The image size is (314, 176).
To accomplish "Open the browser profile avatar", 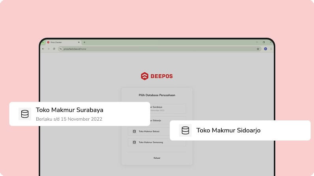I will (x=265, y=49).
